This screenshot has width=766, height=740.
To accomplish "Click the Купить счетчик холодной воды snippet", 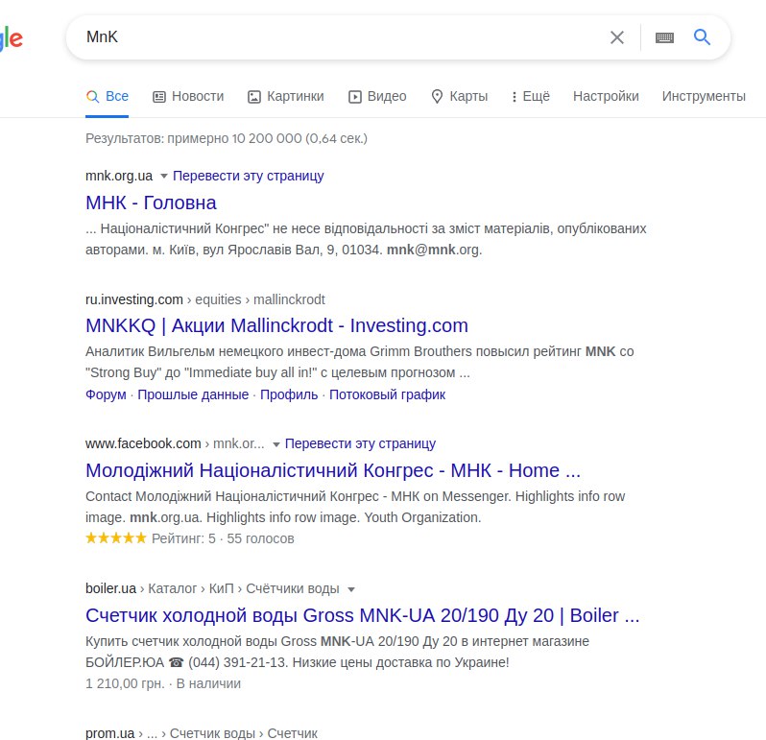I will tap(337, 652).
